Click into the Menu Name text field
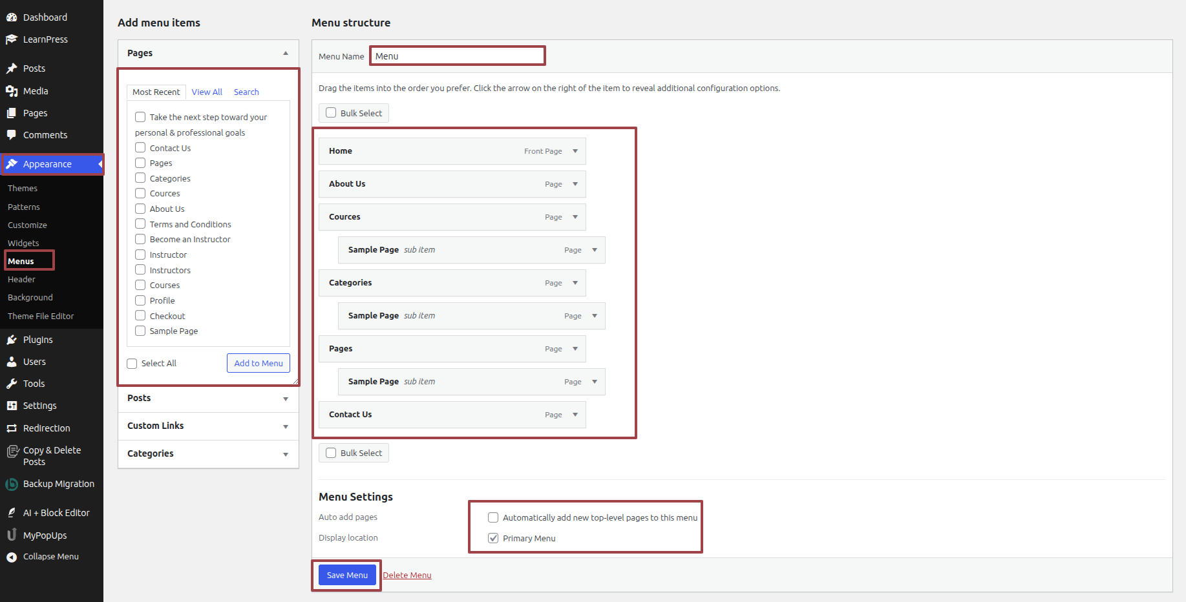Screen dimensions: 1186x602 (x=458, y=56)
